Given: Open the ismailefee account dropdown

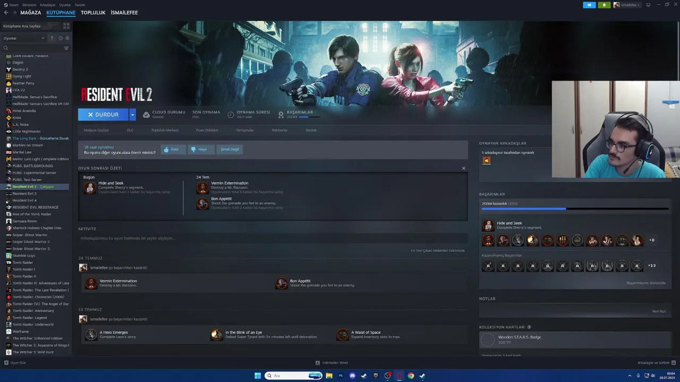Looking at the screenshot, I should click(x=627, y=5).
